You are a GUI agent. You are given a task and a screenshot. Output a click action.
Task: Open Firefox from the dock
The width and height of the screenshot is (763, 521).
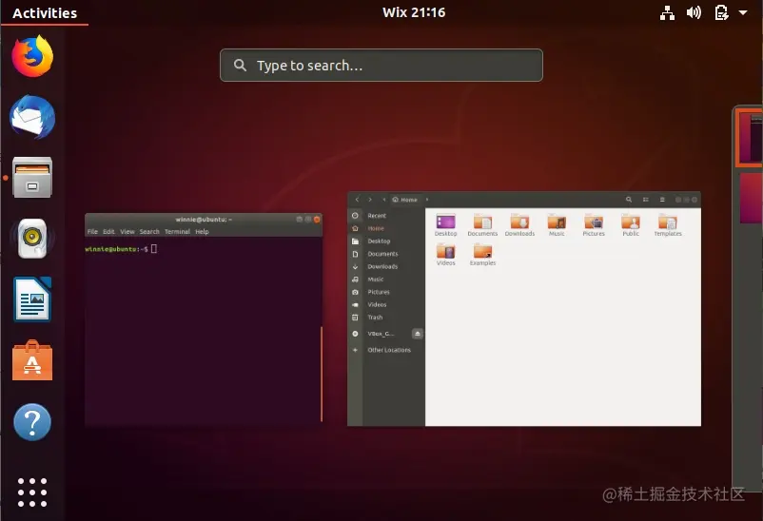(x=32, y=56)
